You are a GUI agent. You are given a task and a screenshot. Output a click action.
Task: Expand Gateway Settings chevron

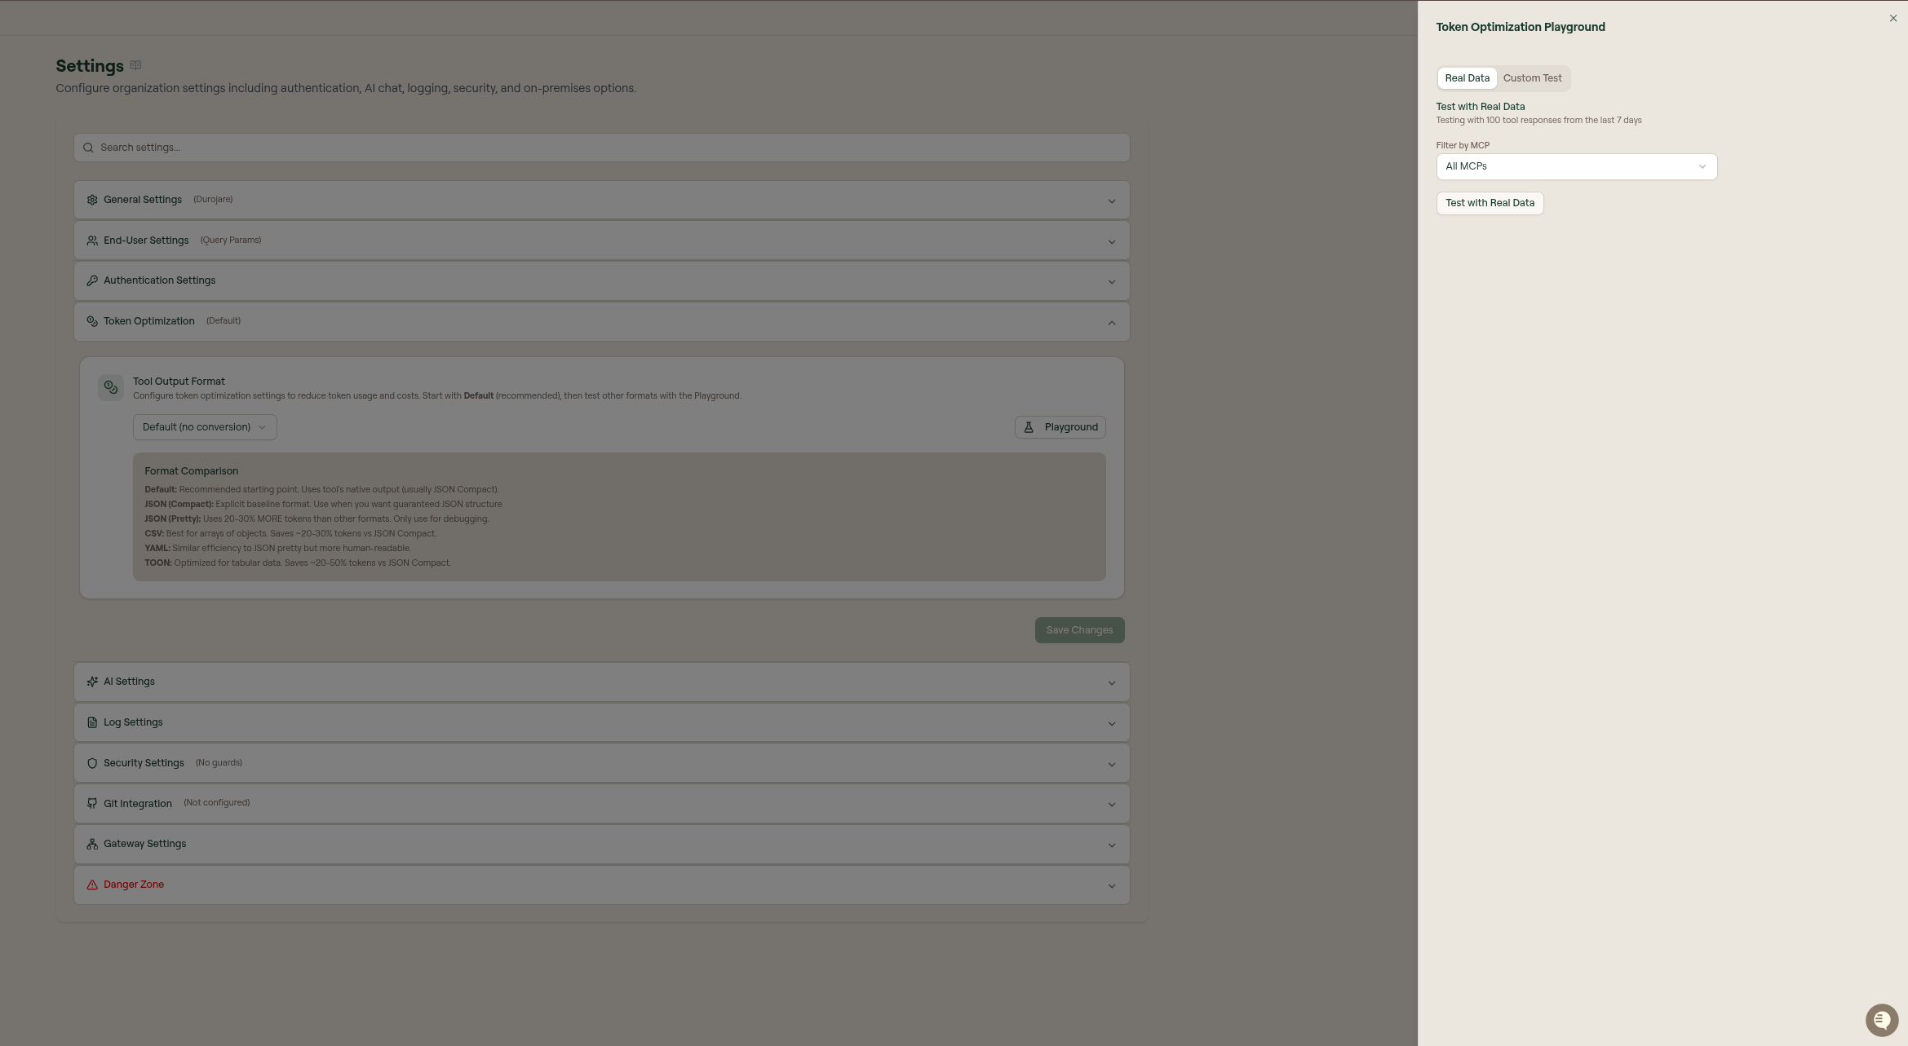[1111, 845]
